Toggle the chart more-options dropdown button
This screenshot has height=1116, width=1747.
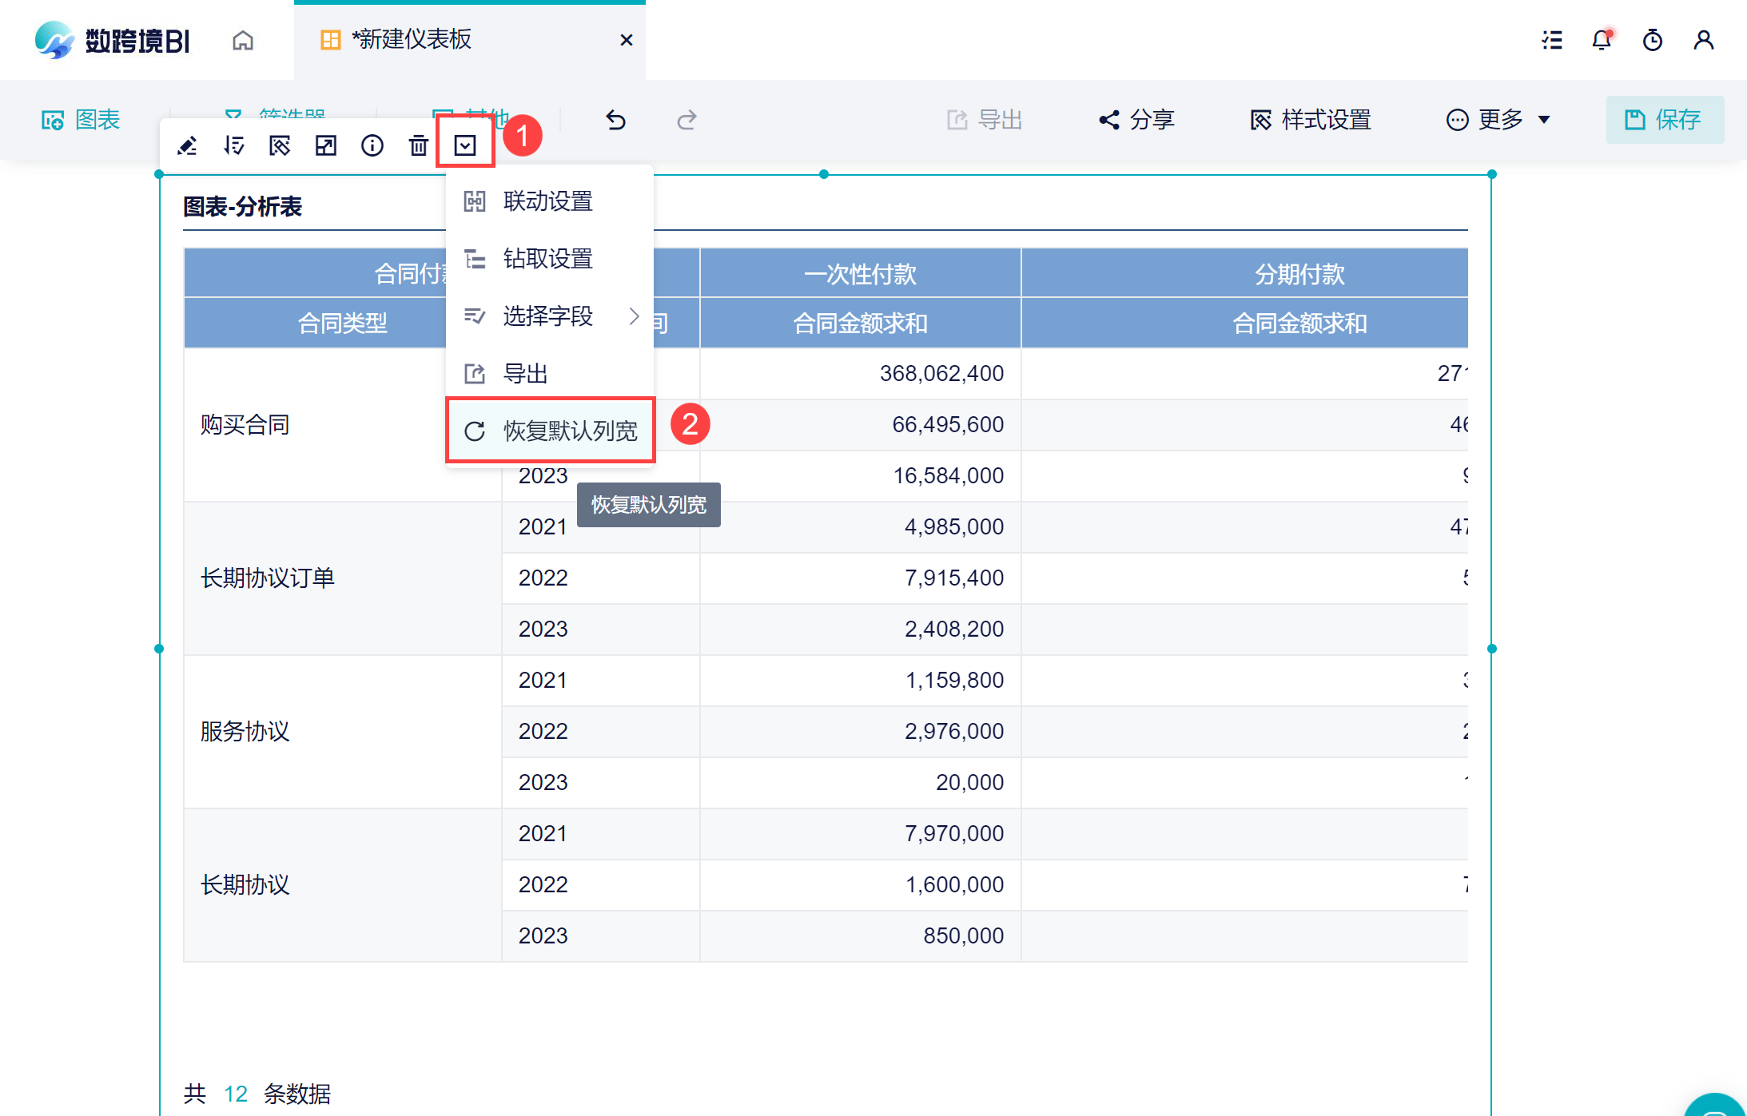coord(465,145)
